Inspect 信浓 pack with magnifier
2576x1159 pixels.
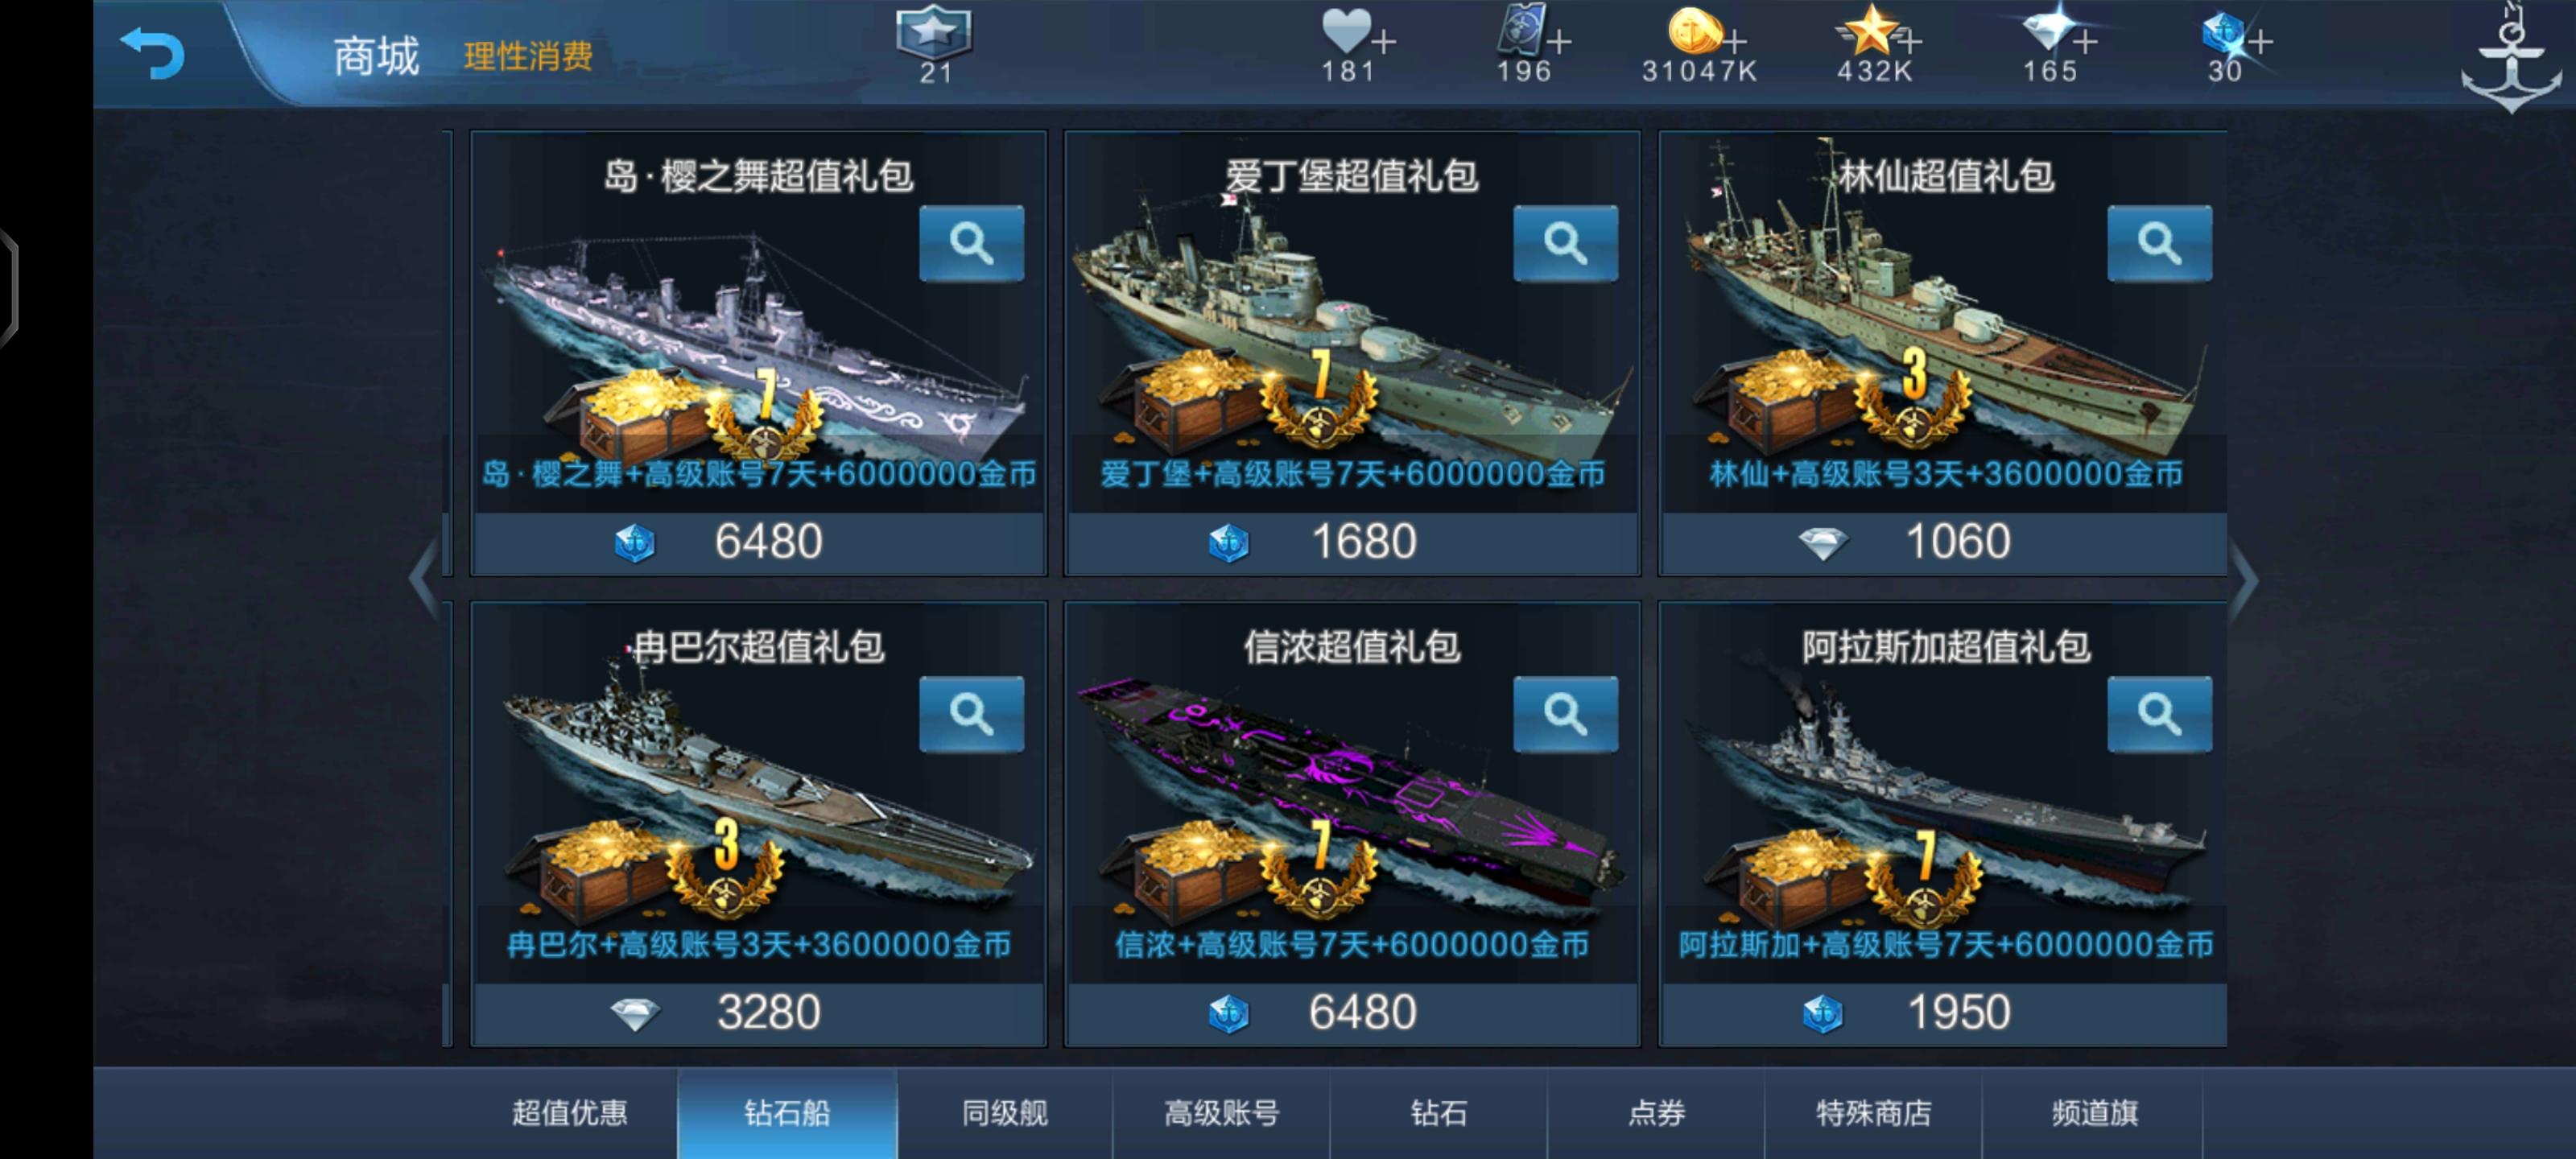pyautogui.click(x=1565, y=714)
